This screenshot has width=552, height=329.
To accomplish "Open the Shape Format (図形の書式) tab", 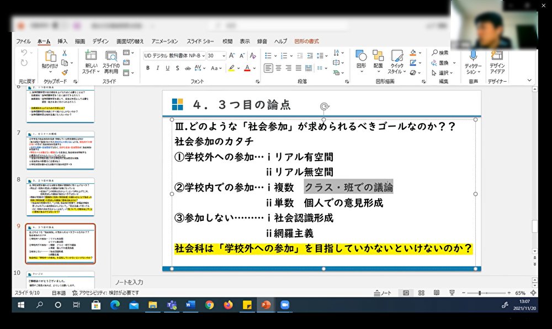I will tap(306, 41).
